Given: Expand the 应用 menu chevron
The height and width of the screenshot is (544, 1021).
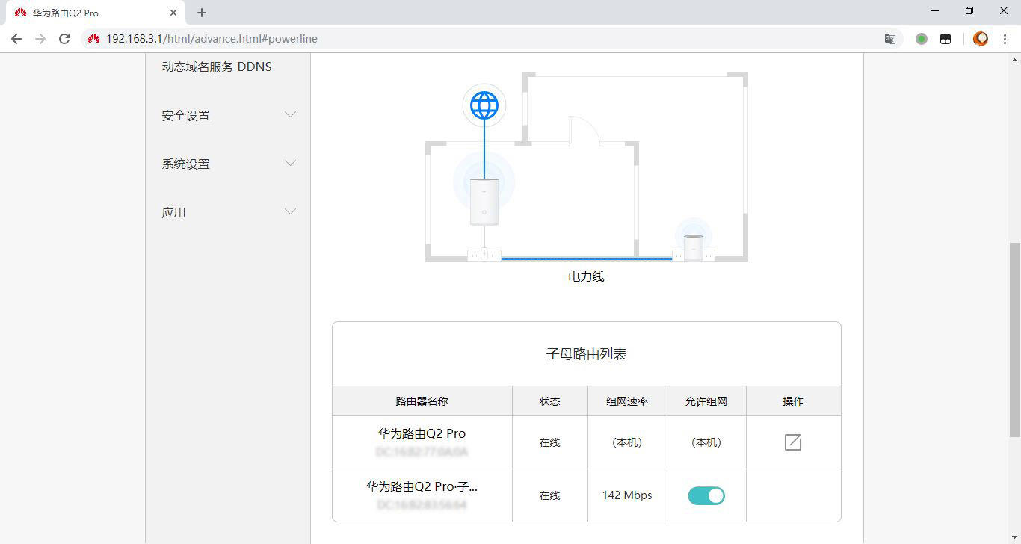Looking at the screenshot, I should point(291,212).
